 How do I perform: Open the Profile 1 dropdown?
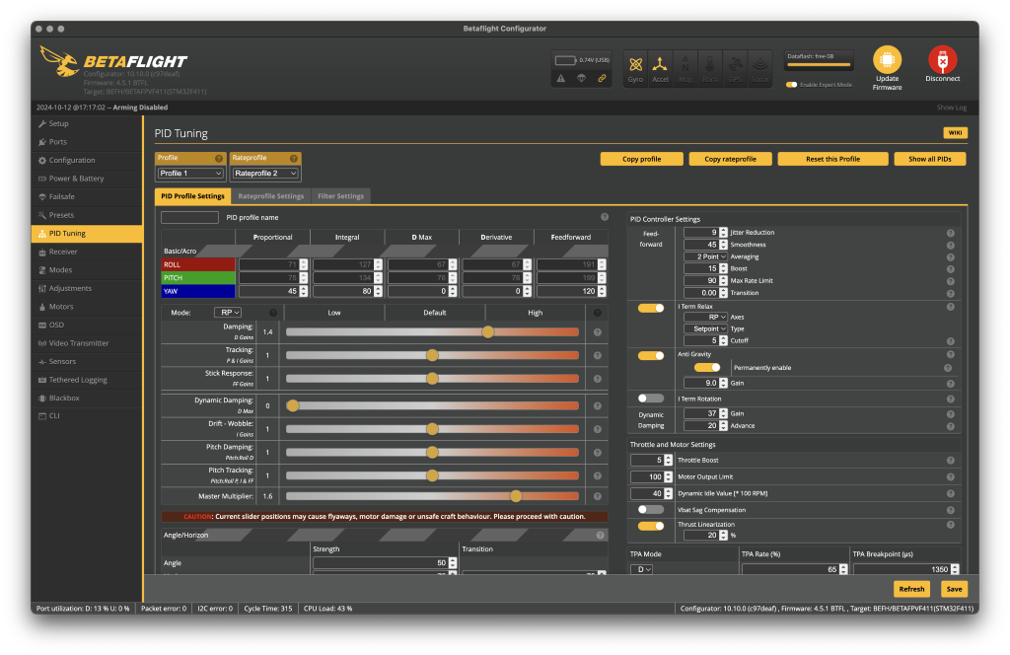tap(191, 174)
